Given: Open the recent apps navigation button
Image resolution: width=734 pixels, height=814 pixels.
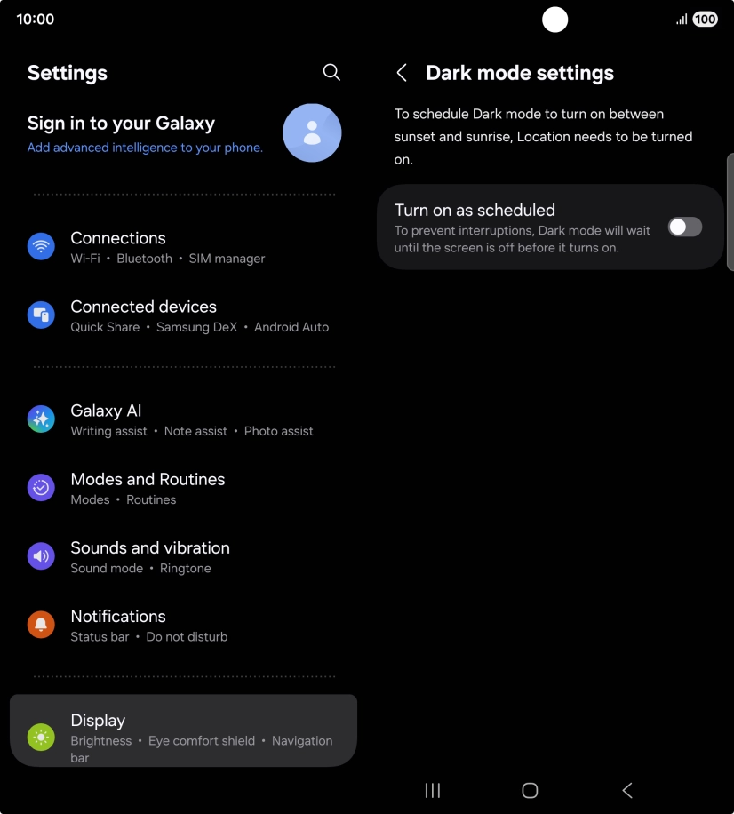Looking at the screenshot, I should pos(433,791).
